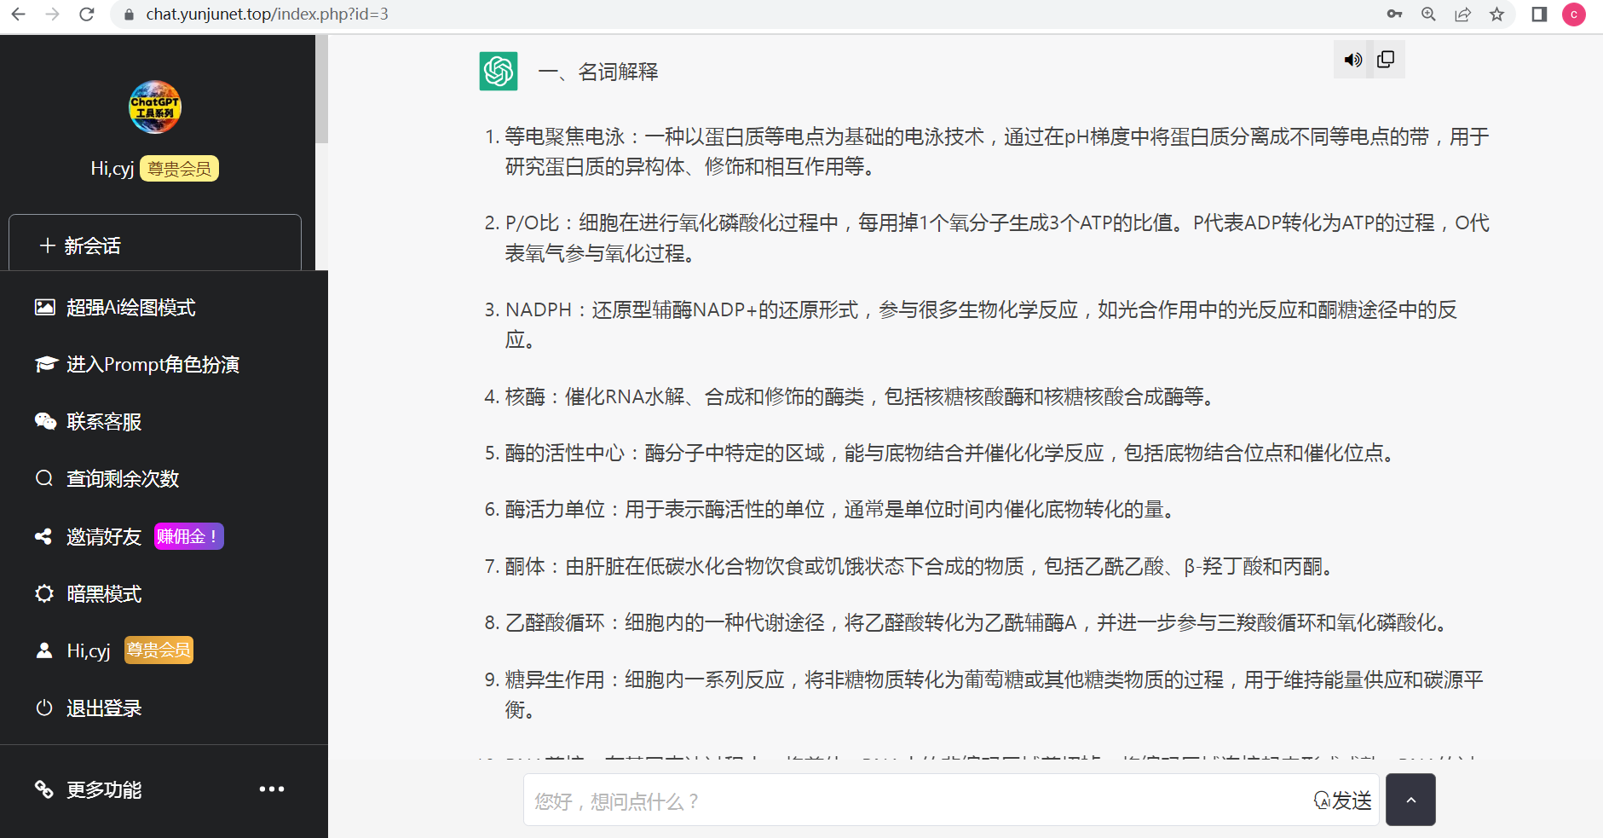Click the sidebar vertical scrollbar
The width and height of the screenshot is (1603, 838).
[321, 90]
